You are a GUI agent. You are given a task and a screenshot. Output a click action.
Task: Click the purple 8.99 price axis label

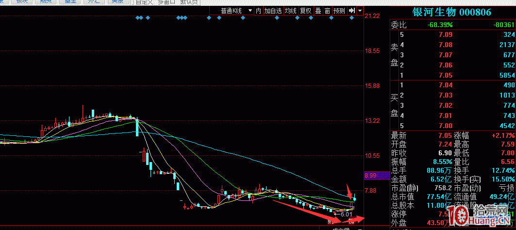point(370,175)
